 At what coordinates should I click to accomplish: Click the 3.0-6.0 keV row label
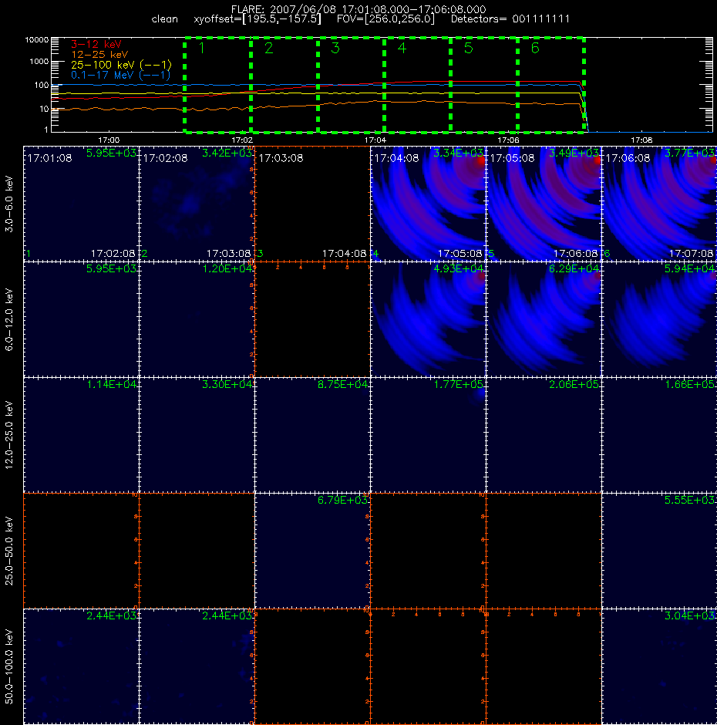pos(9,204)
